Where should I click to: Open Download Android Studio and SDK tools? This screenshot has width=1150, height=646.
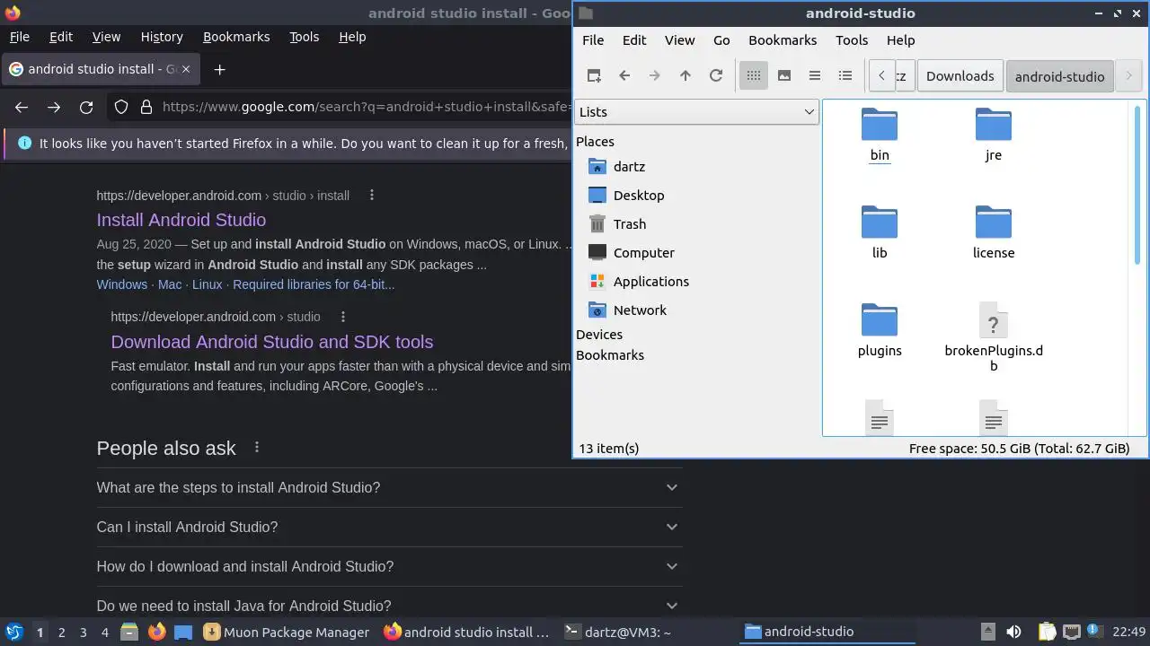pyautogui.click(x=272, y=342)
